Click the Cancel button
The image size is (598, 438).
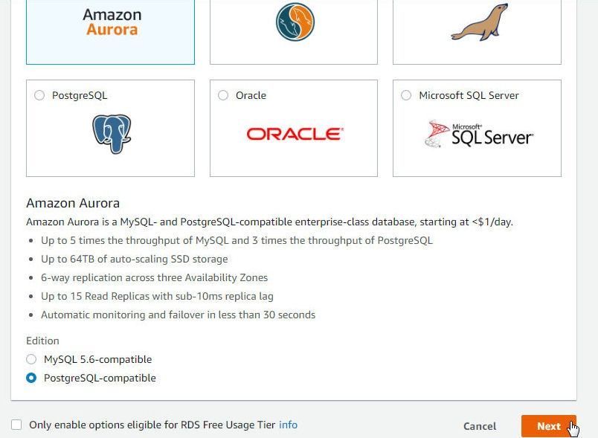(x=480, y=426)
